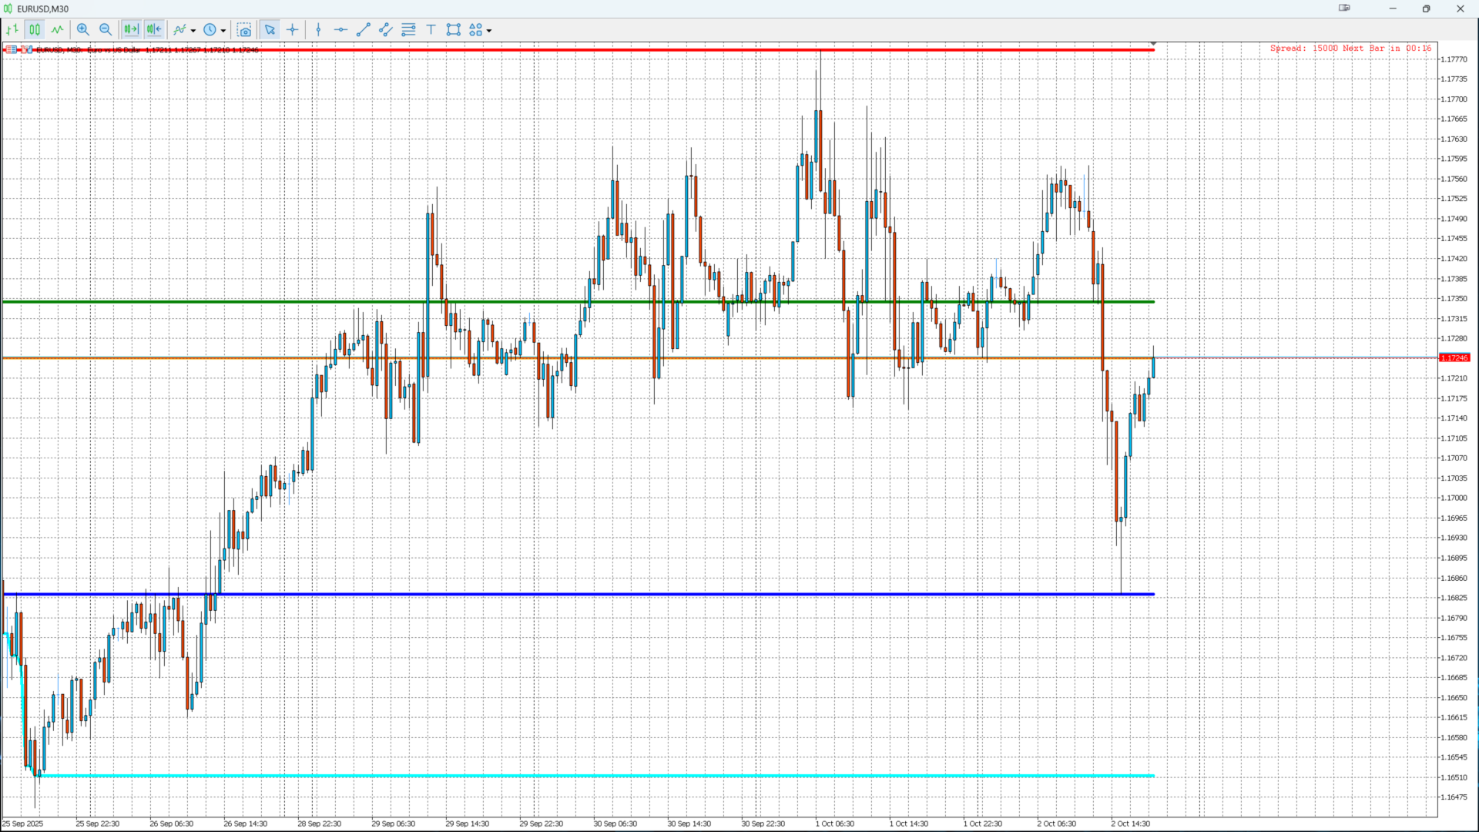
Task: Open the timeframe periods dropdown arrow
Action: pyautogui.click(x=223, y=31)
